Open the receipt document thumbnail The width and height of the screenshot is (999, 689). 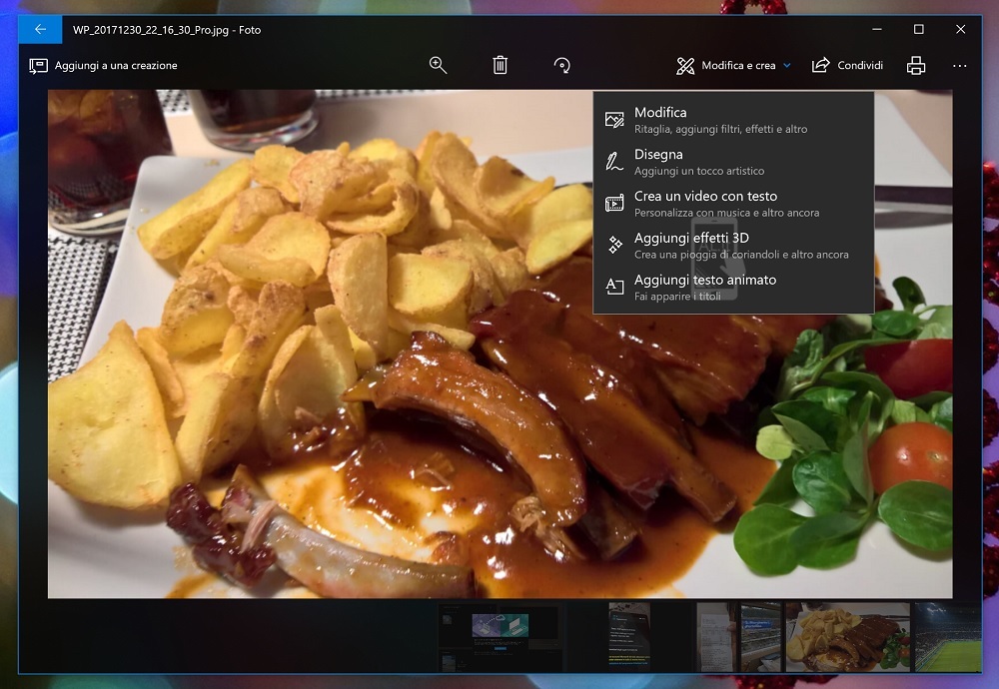point(715,637)
